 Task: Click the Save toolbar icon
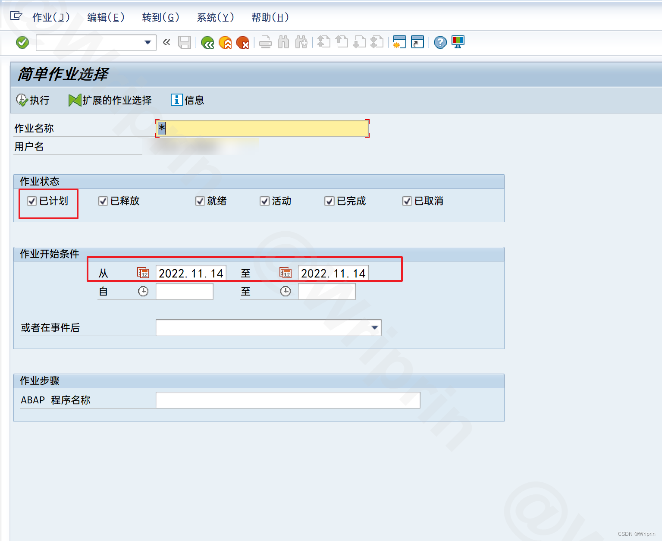(x=185, y=42)
